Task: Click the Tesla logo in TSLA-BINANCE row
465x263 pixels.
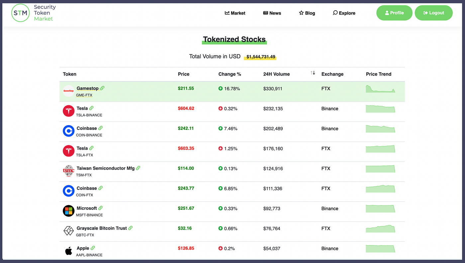Action: (69, 111)
